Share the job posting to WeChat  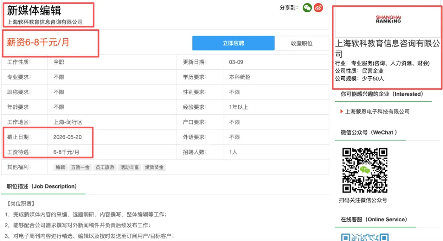307,8
